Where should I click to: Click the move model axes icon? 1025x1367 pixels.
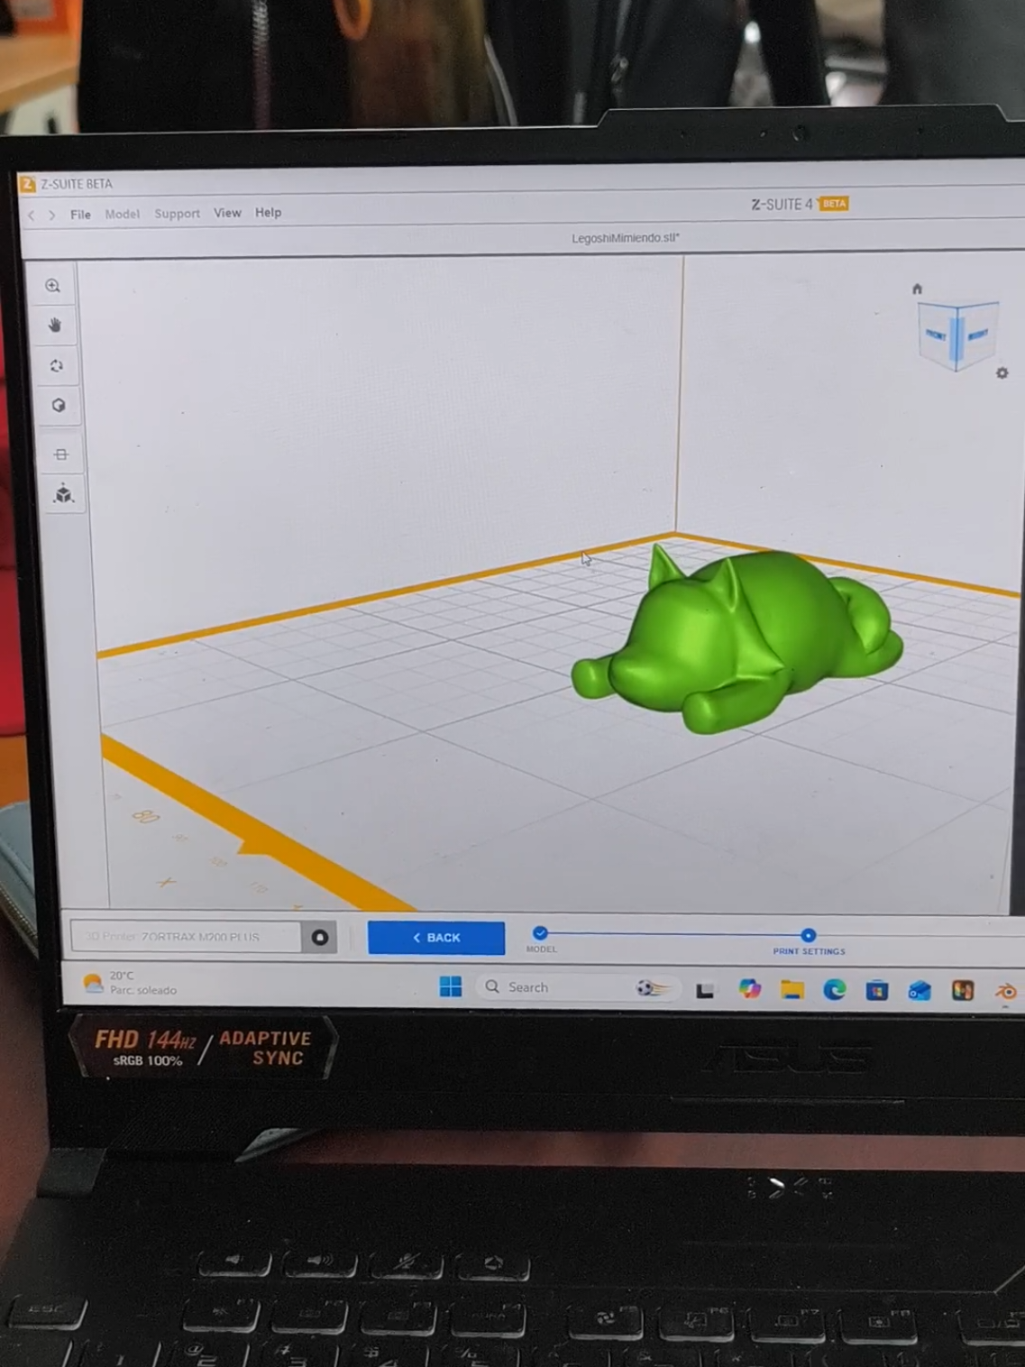(63, 494)
